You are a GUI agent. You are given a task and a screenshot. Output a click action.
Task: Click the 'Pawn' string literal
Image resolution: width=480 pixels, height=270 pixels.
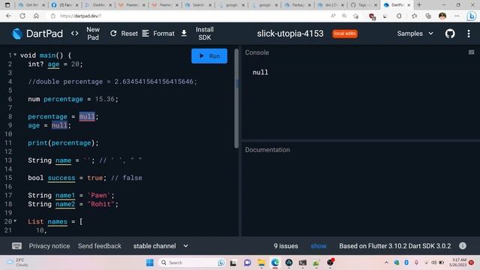coord(99,195)
